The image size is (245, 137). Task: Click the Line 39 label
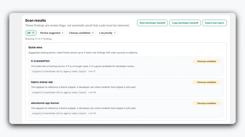click(x=92, y=113)
